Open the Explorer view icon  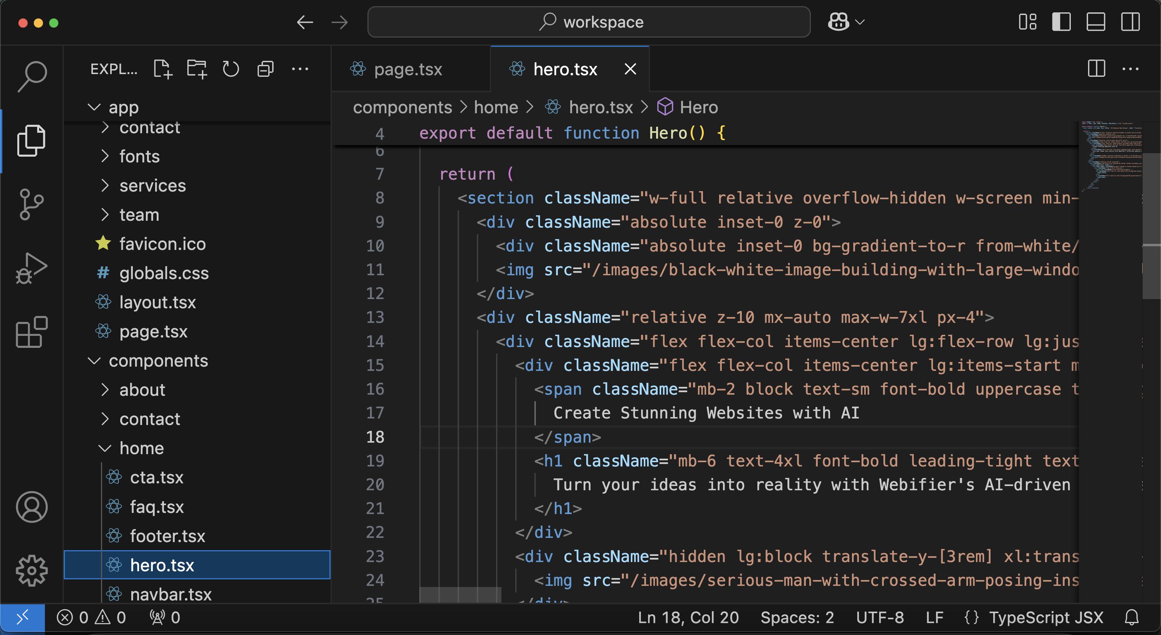[x=31, y=141]
